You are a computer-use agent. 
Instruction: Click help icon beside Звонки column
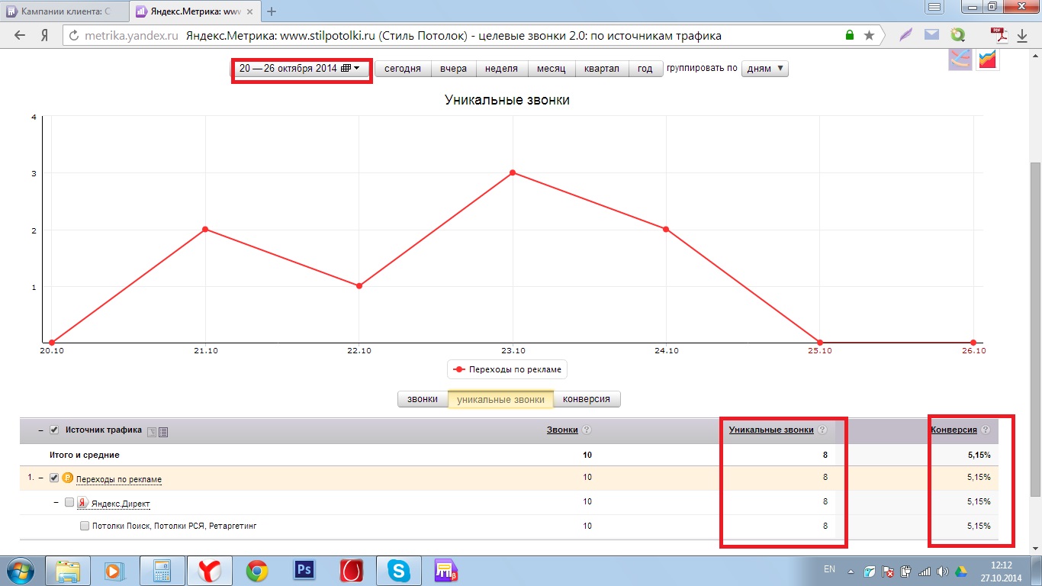587,430
